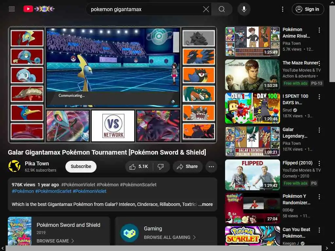Play DAY 1 DAY 100 thumbnail
This screenshot has height=251, width=335.
[x=253, y=108]
